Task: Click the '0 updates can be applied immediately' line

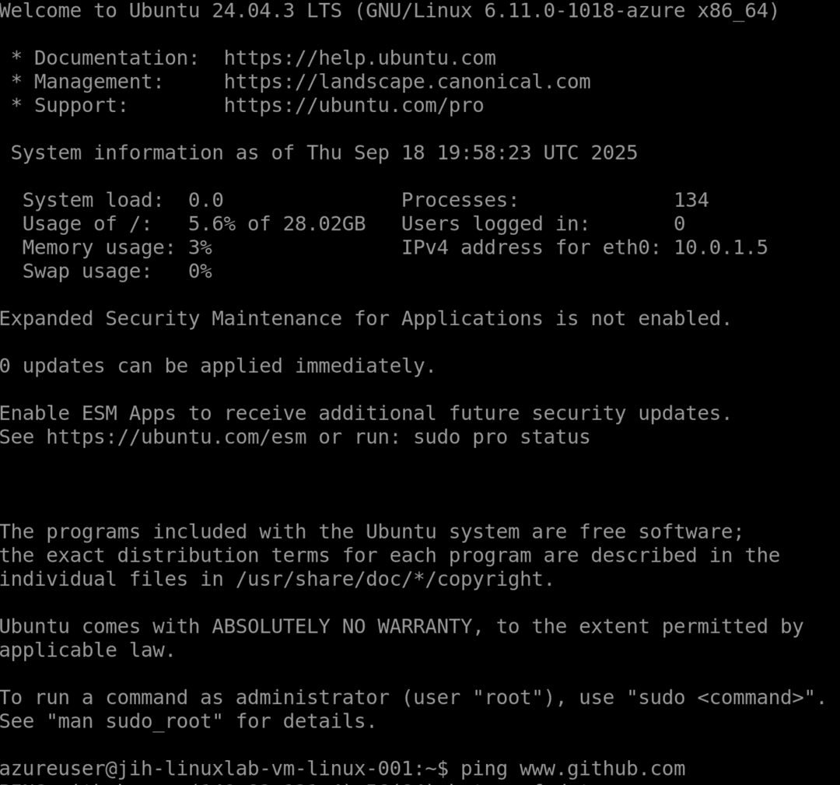Action: click(x=217, y=366)
